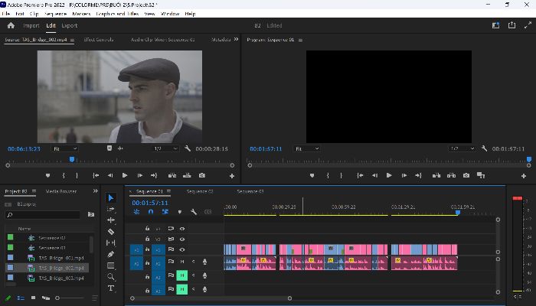The height and width of the screenshot is (306, 536).
Task: Open the Sequence menu
Action: click(x=56, y=14)
